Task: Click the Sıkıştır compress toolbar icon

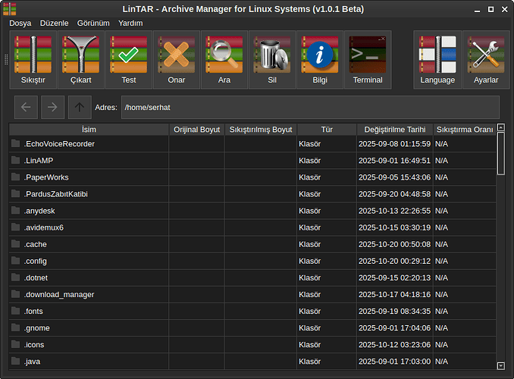Action: coord(33,61)
